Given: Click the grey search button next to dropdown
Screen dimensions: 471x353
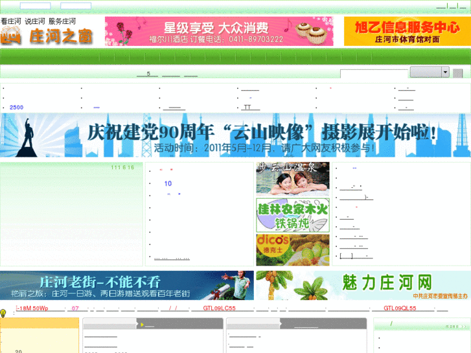Looking at the screenshot, I should point(457,73).
